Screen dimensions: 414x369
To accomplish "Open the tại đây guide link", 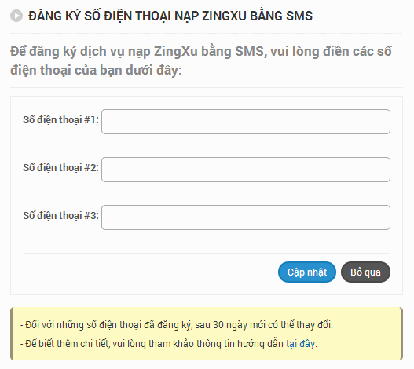I will pyautogui.click(x=300, y=344).
